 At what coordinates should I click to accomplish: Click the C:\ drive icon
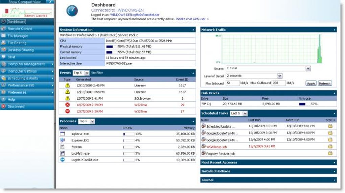[204, 104]
